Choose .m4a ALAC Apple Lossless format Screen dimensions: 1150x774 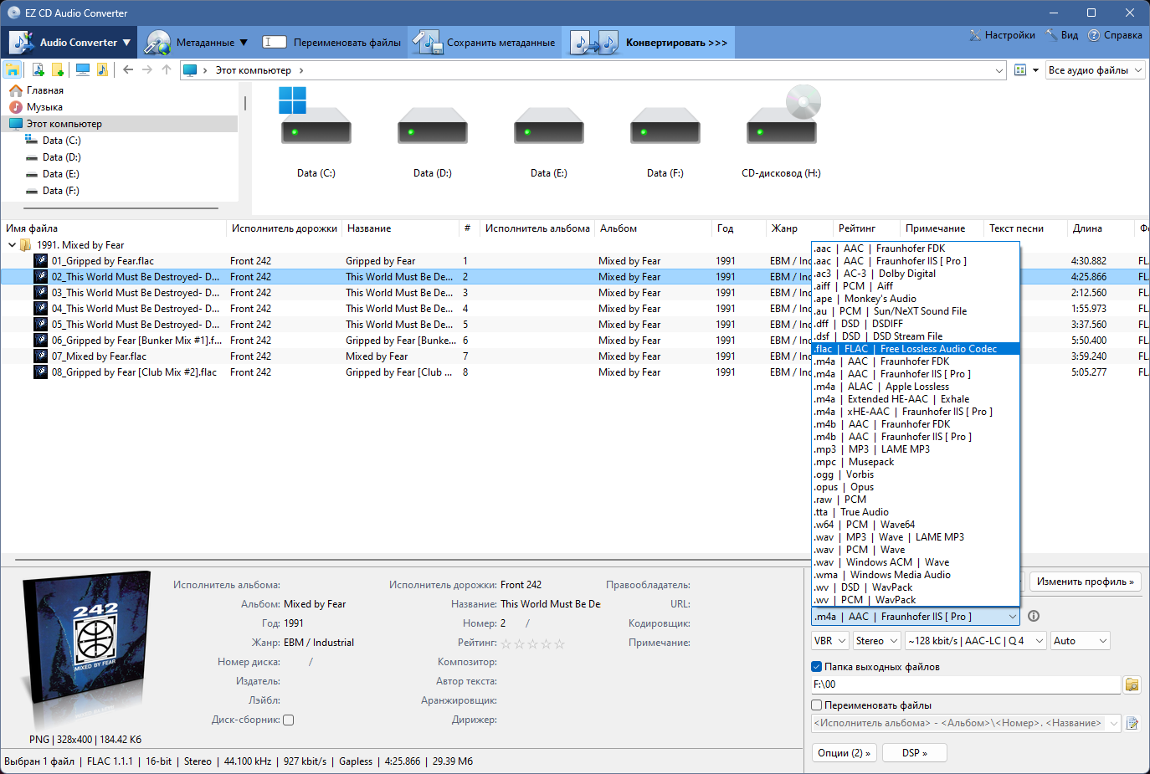tap(916, 387)
